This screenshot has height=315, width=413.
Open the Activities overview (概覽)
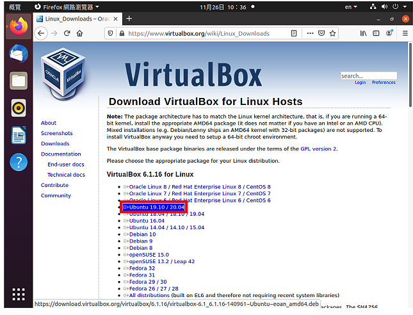tap(15, 7)
